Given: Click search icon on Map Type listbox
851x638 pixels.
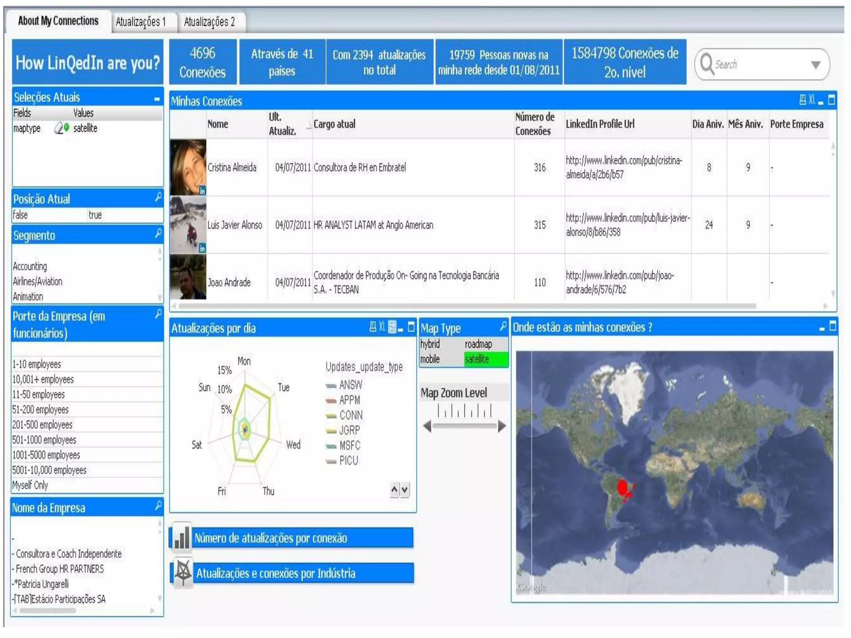Looking at the screenshot, I should pyautogui.click(x=503, y=326).
